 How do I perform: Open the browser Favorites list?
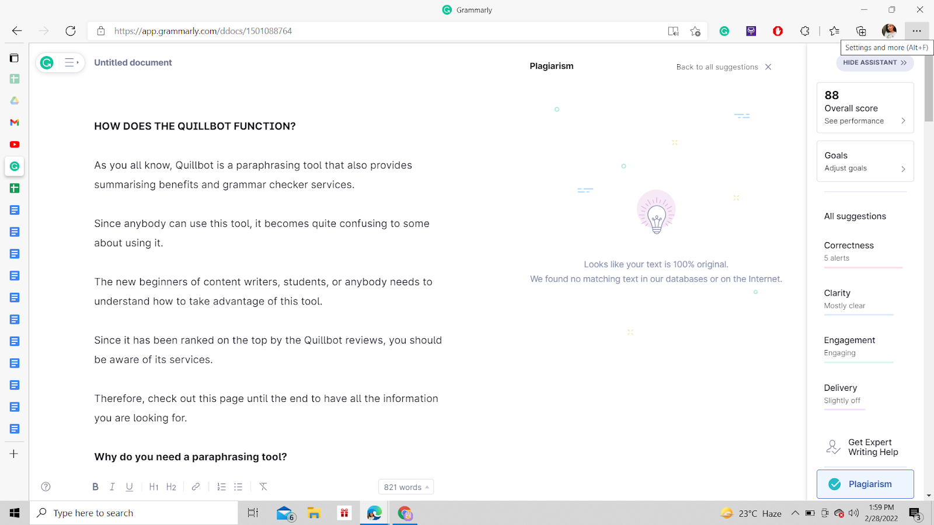[834, 32]
